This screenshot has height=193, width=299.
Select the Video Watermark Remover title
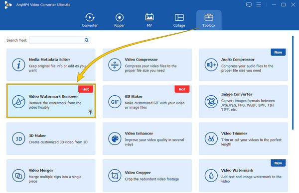(x=53, y=96)
